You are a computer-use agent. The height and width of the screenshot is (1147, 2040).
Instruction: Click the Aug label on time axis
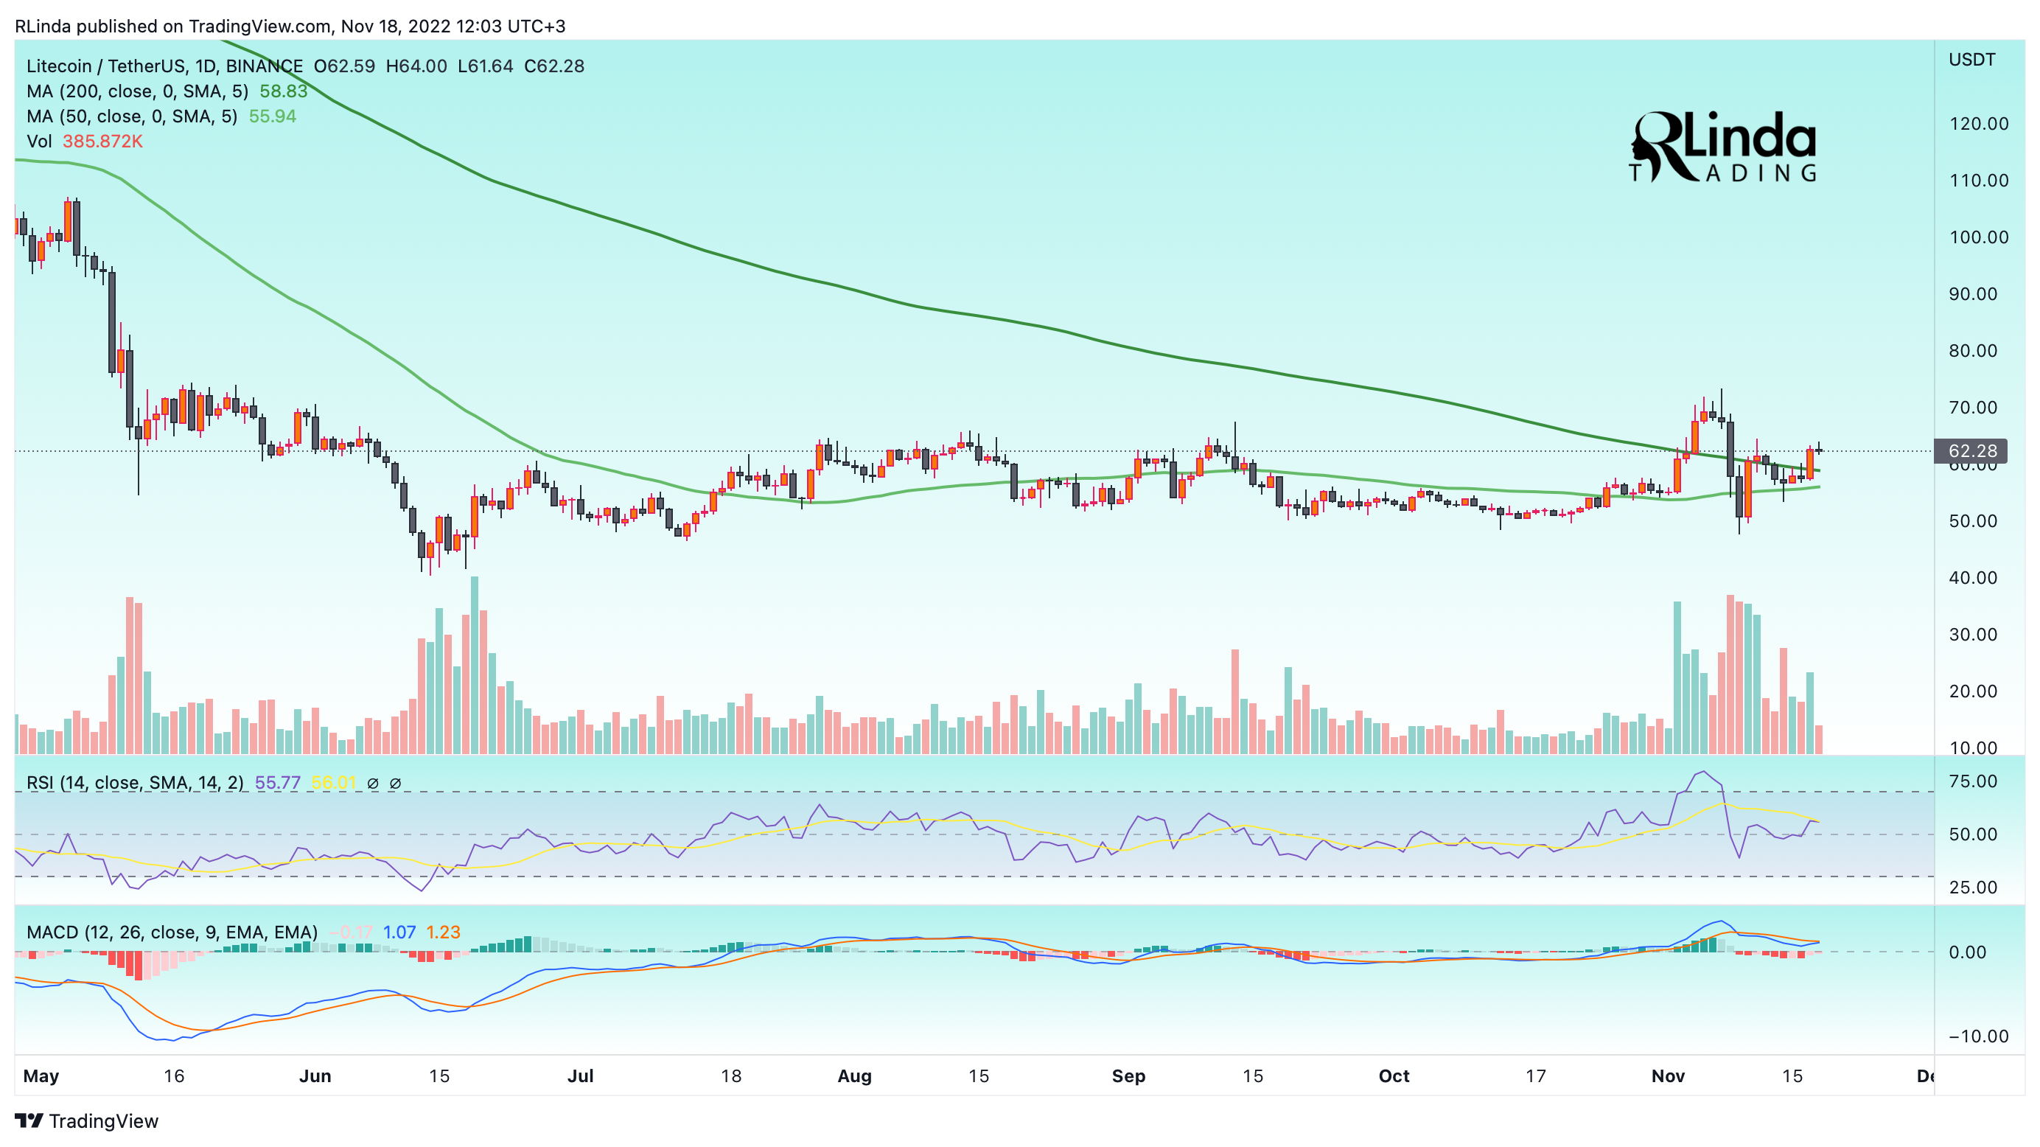[x=854, y=1076]
